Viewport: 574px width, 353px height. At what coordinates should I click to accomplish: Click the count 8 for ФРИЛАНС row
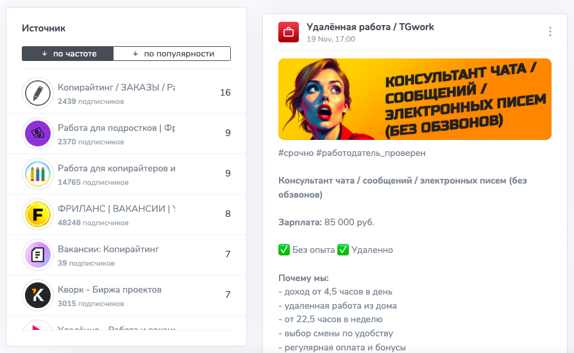(228, 214)
